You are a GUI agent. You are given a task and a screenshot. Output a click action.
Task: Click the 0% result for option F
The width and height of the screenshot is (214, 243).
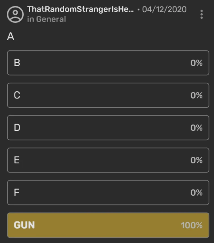[196, 193]
